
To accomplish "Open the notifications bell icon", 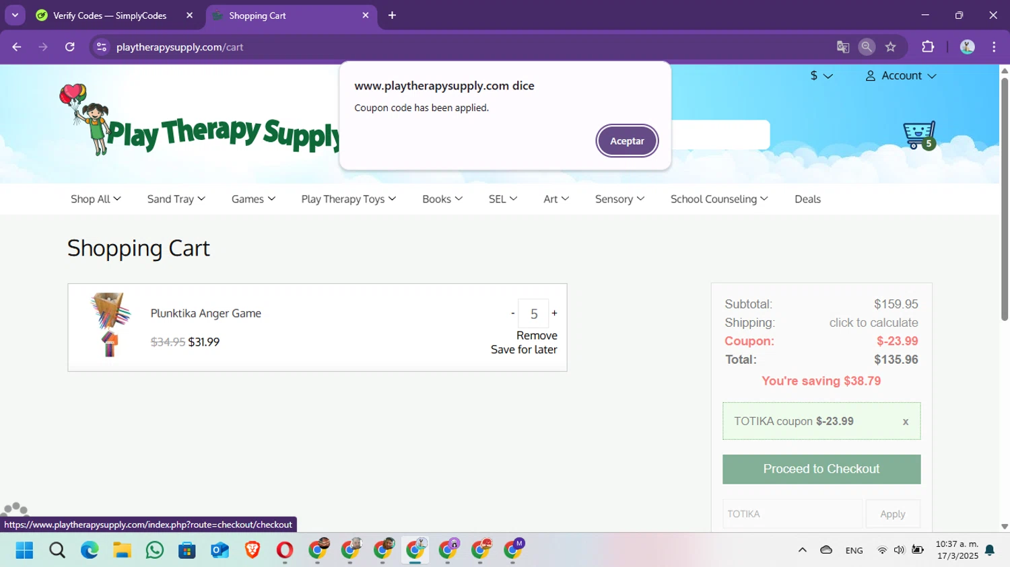I will pyautogui.click(x=990, y=550).
